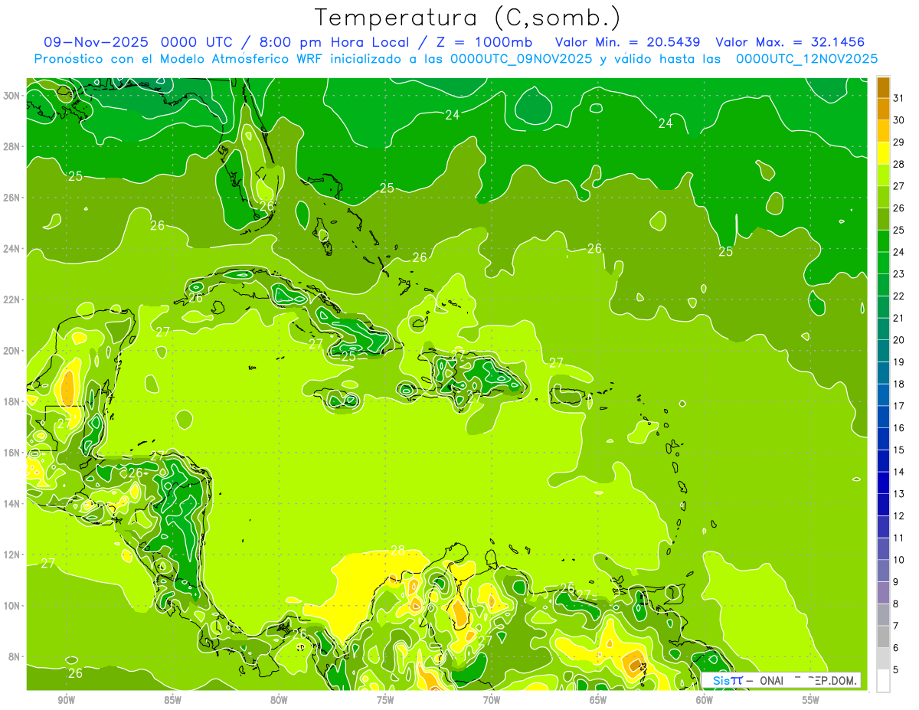Click the colorbar scale label 31
This screenshot has height=710, width=919.
899,98
